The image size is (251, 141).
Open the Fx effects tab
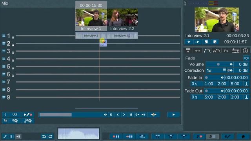(x=226, y=51)
